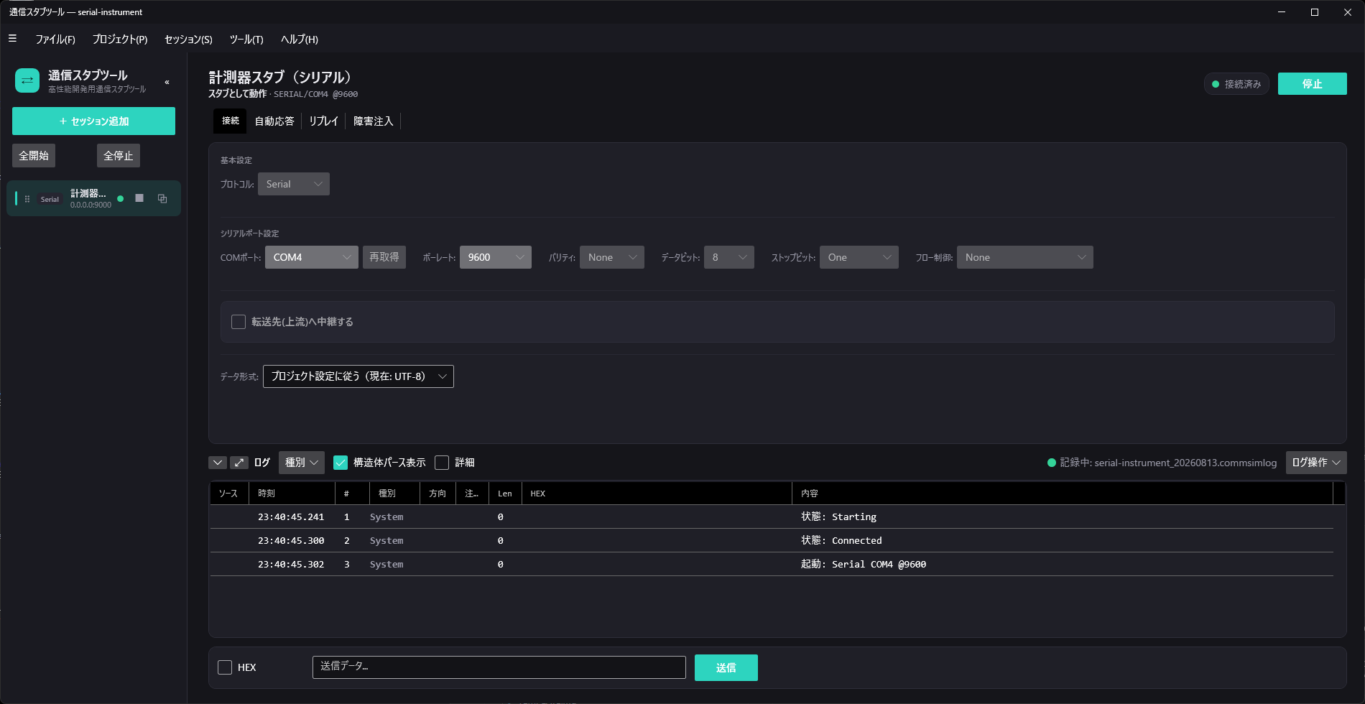The height and width of the screenshot is (704, 1365).
Task: Select log row with 状態: Connected
Action: pos(772,541)
